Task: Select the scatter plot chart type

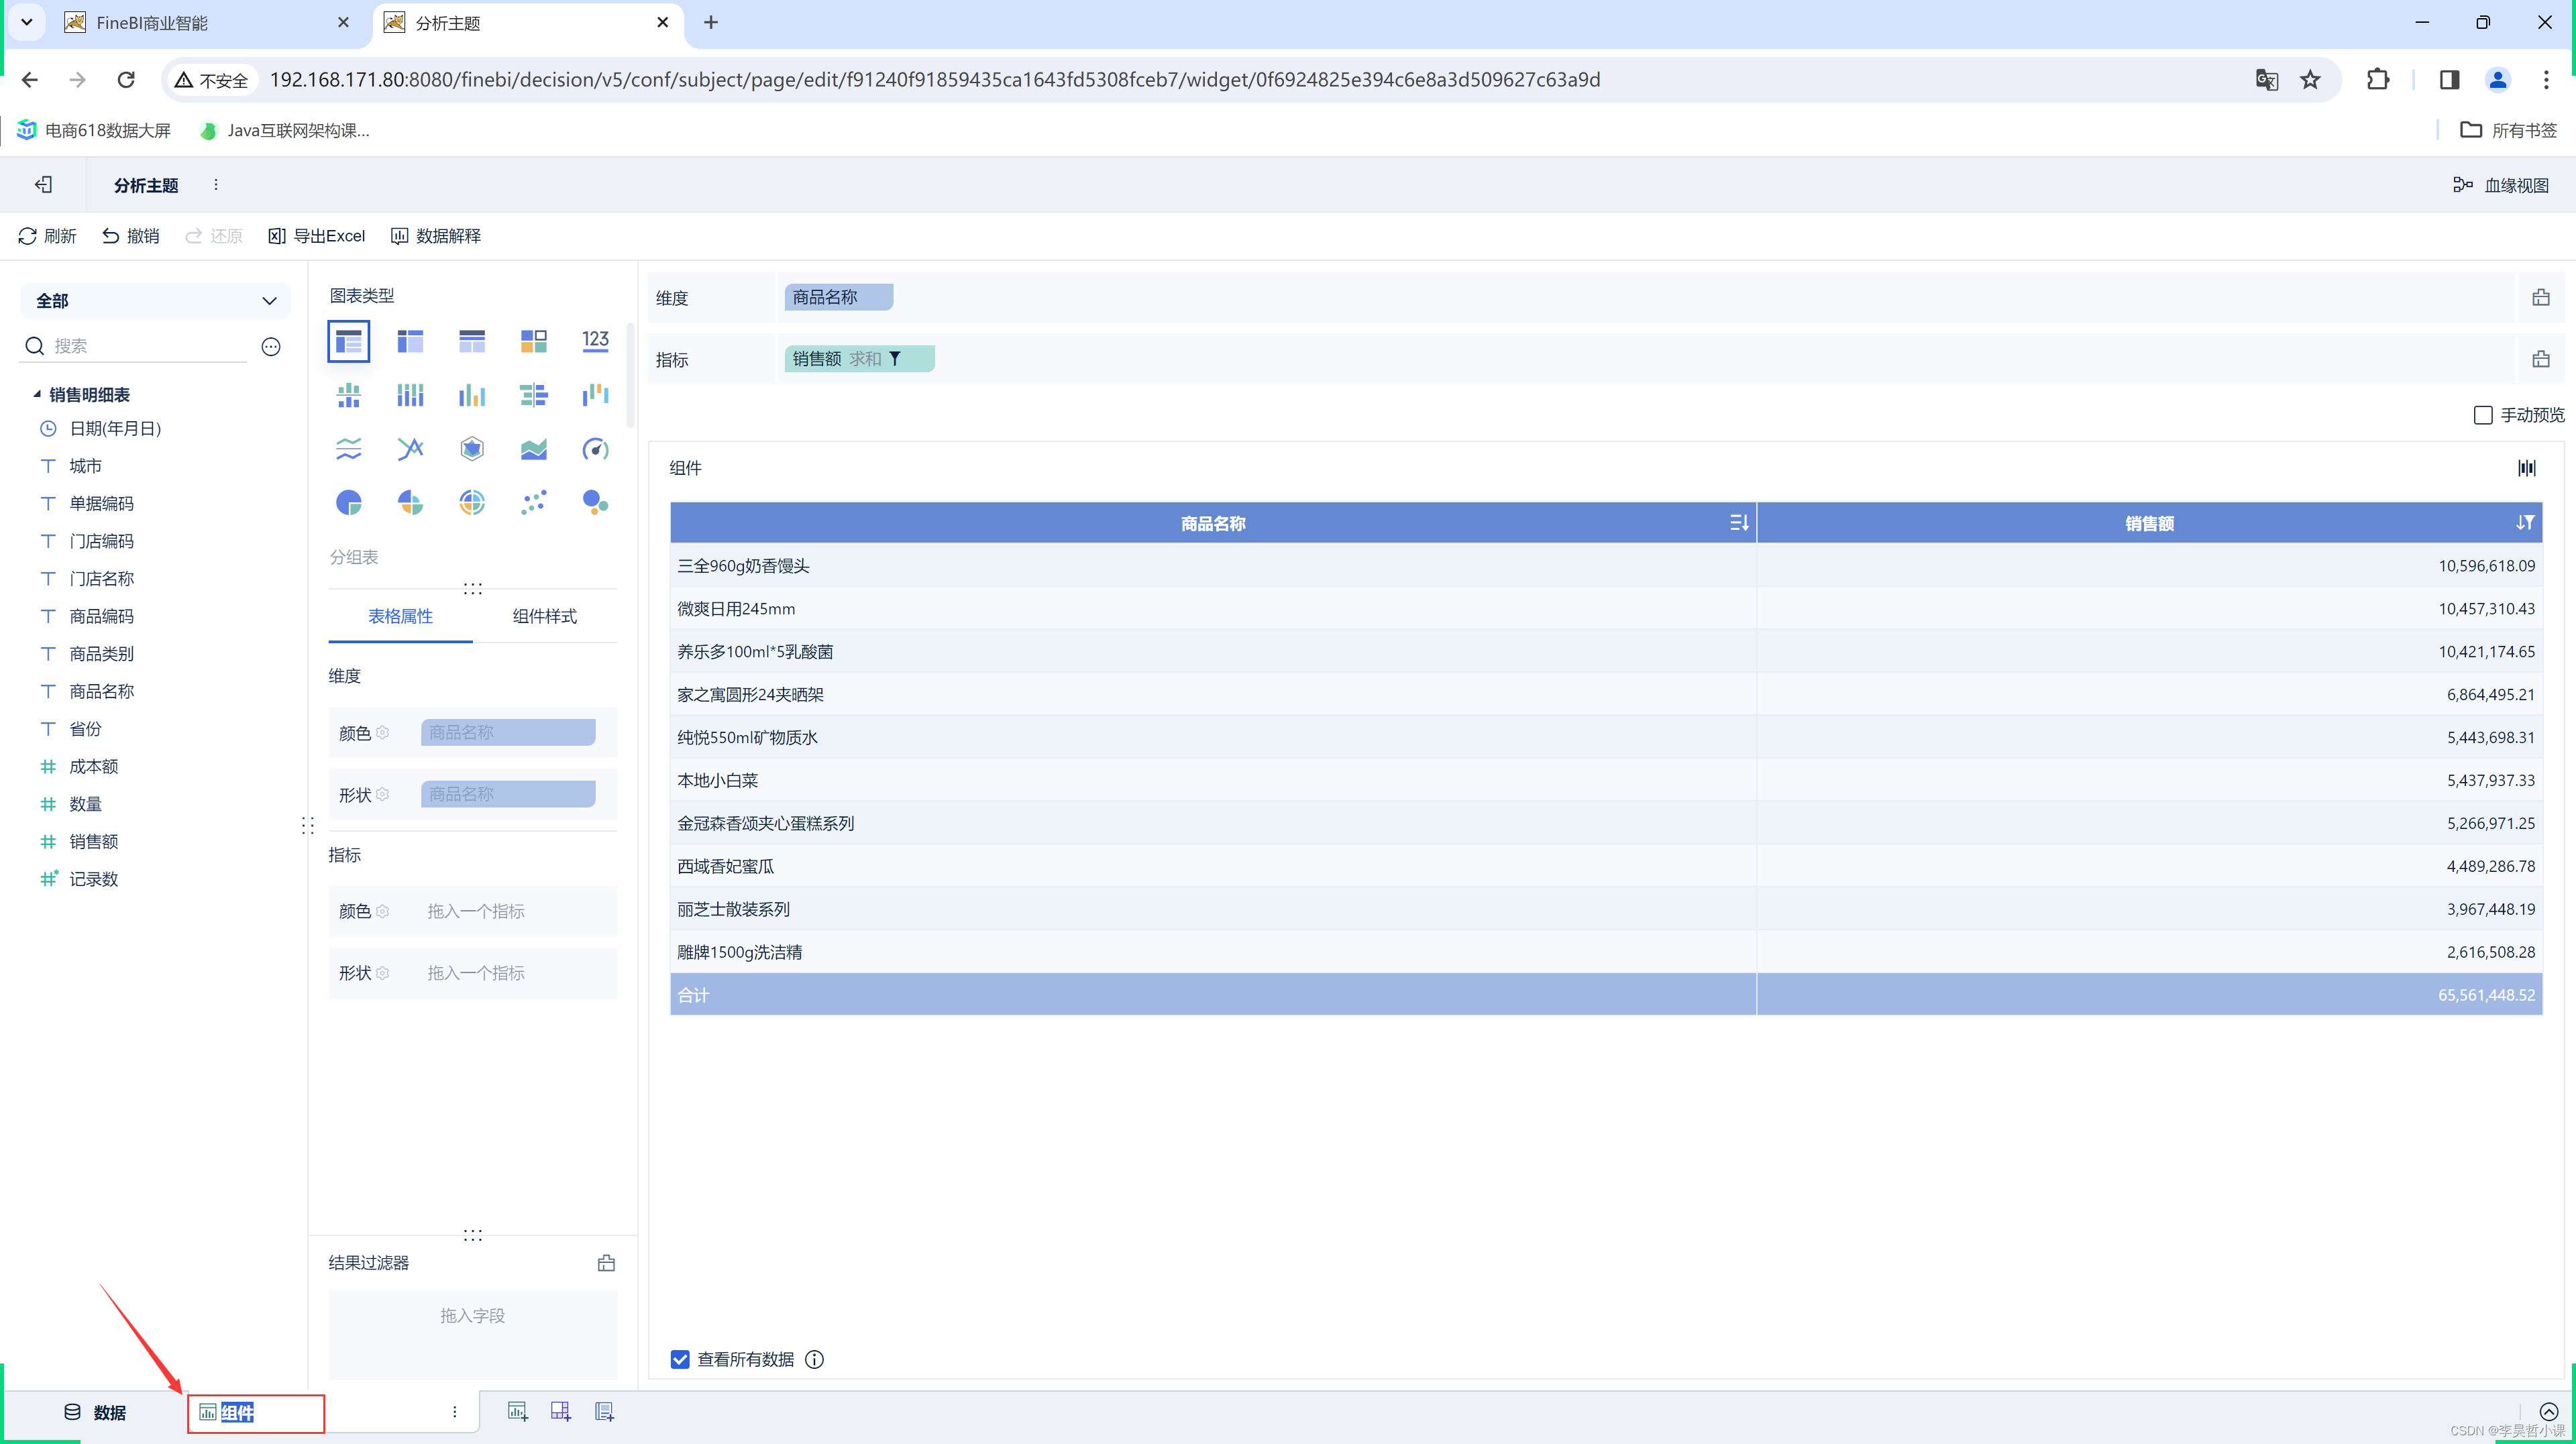Action: click(534, 502)
